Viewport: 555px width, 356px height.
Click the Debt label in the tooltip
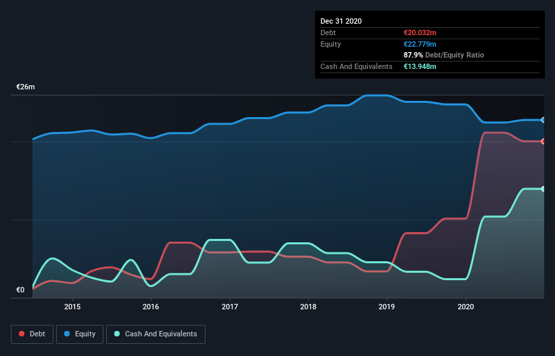(328, 32)
